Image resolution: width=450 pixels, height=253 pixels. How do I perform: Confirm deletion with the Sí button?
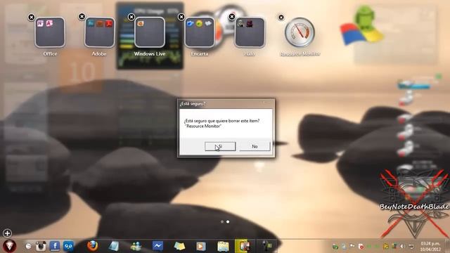tap(220, 146)
